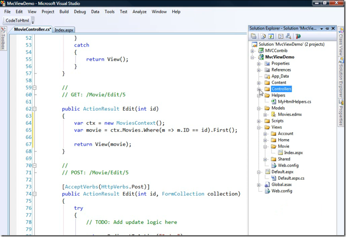This screenshot has height=237, width=346.
Task: Open the Window menu
Action: point(159,12)
